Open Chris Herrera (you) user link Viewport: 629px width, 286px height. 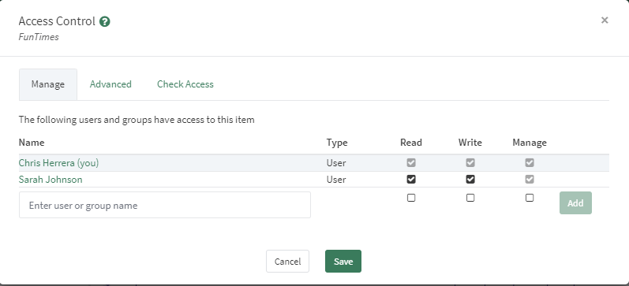coord(58,163)
